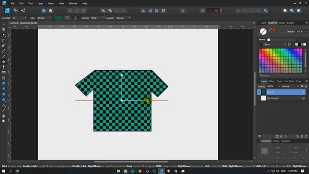
Task: Switch to the Export persona icon
Action: [x=23, y=11]
